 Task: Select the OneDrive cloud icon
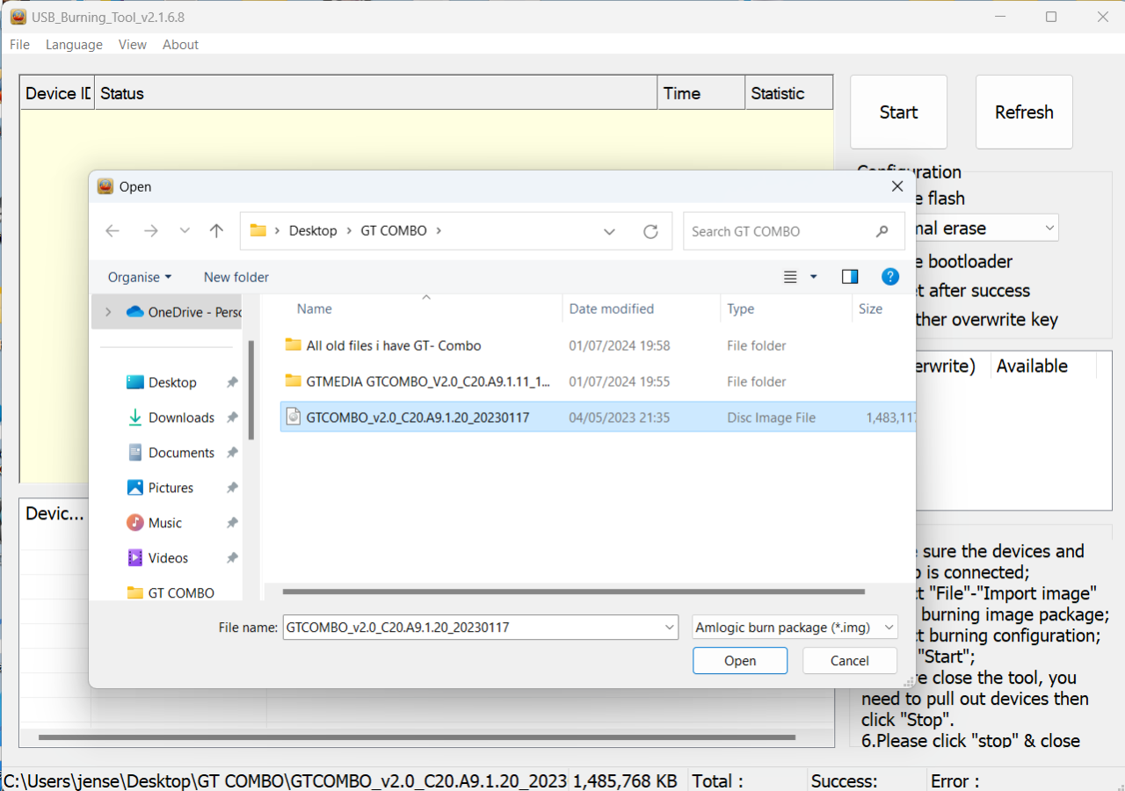coord(134,312)
